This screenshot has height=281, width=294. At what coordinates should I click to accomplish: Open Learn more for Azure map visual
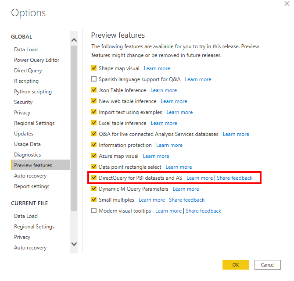coord(156,156)
